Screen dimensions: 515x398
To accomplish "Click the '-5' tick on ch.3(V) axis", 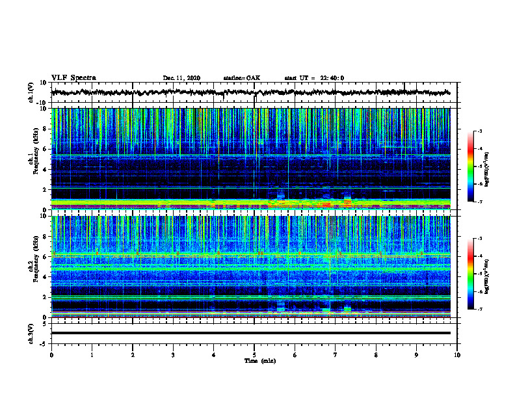I will tap(44, 344).
